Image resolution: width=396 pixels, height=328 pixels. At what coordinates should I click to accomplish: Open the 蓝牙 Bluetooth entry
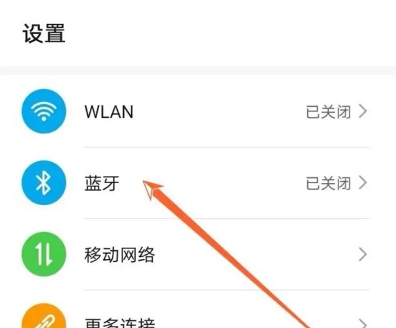102,183
